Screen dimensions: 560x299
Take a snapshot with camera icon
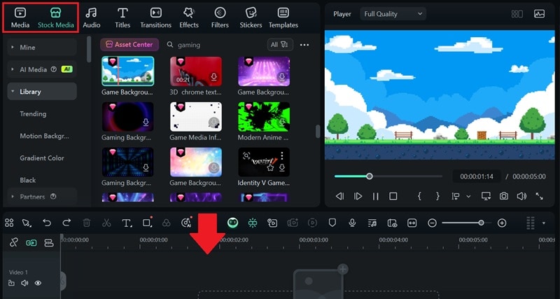(504, 196)
